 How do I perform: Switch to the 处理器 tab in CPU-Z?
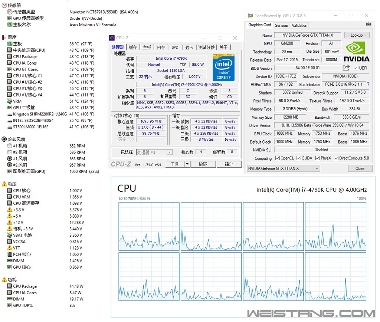pyautogui.click(x=118, y=47)
